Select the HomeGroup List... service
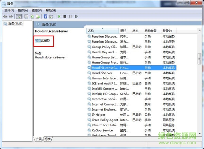204x149 pixels. coord(131,57)
